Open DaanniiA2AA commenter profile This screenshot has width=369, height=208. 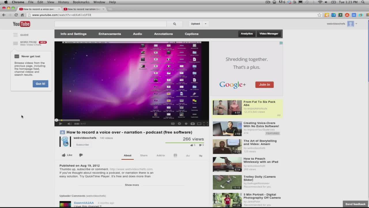(x=84, y=203)
